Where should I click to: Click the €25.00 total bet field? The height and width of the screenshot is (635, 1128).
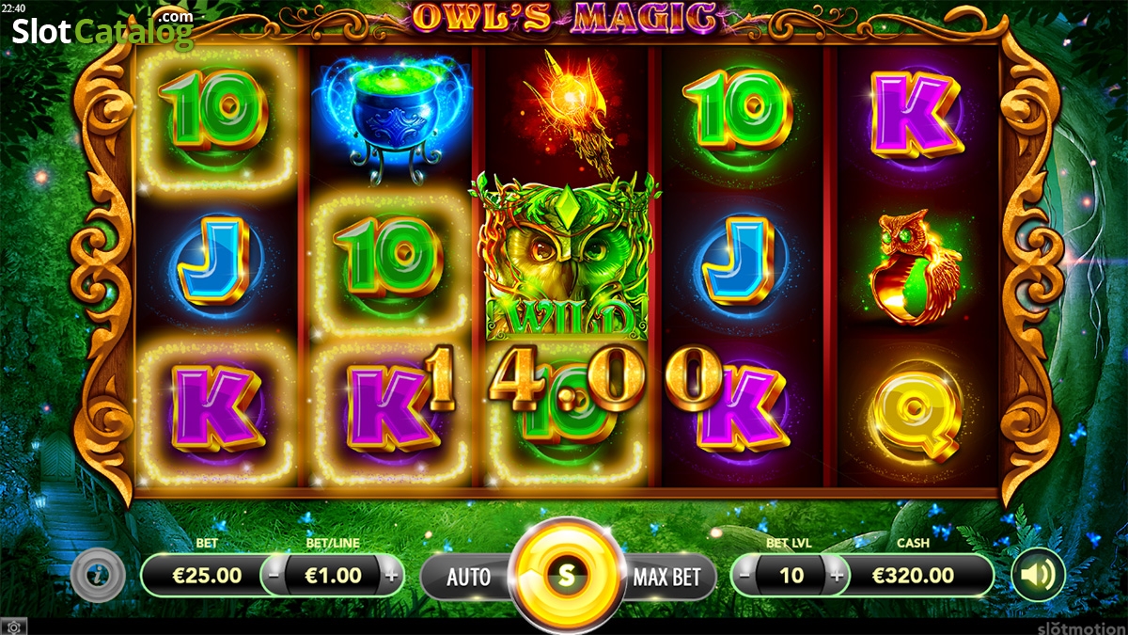[205, 575]
